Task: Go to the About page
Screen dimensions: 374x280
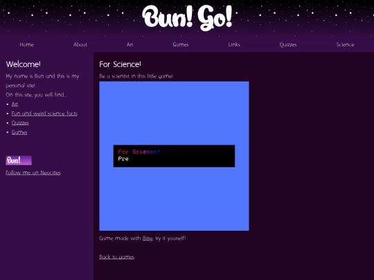Action: 80,44
